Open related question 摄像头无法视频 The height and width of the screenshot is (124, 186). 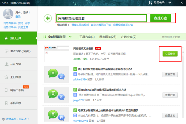pyautogui.click(x=80, y=25)
